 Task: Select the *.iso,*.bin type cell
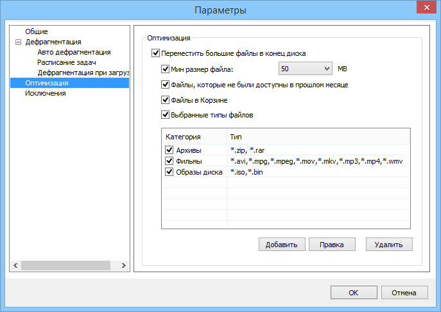246,172
